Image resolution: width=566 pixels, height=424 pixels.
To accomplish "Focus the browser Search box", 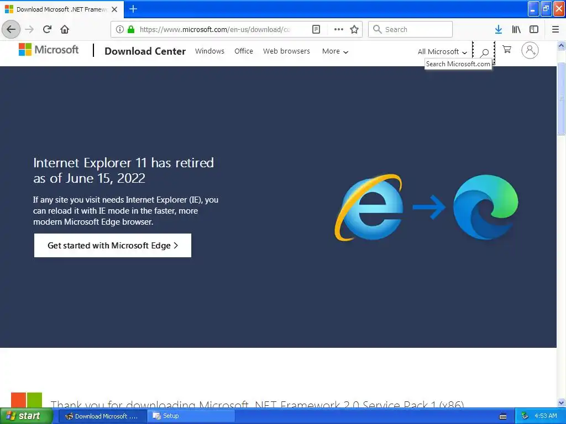I will click(x=411, y=29).
